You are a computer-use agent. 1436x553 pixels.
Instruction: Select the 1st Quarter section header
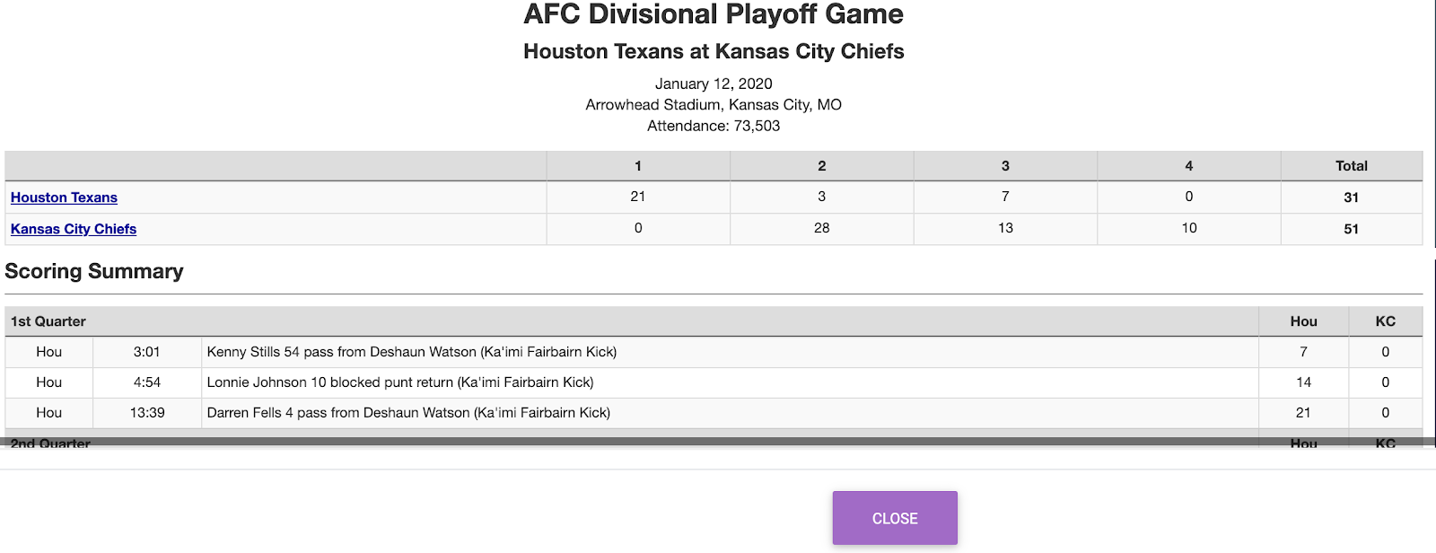[48, 321]
